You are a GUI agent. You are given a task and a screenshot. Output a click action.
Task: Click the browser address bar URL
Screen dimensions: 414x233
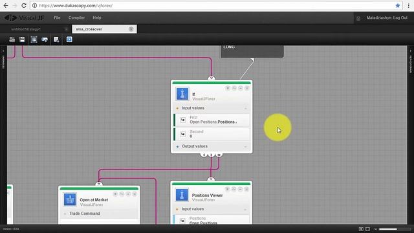pos(76,6)
